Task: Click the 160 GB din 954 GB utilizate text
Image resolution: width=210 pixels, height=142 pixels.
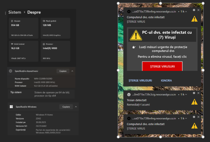Action: [22, 35]
